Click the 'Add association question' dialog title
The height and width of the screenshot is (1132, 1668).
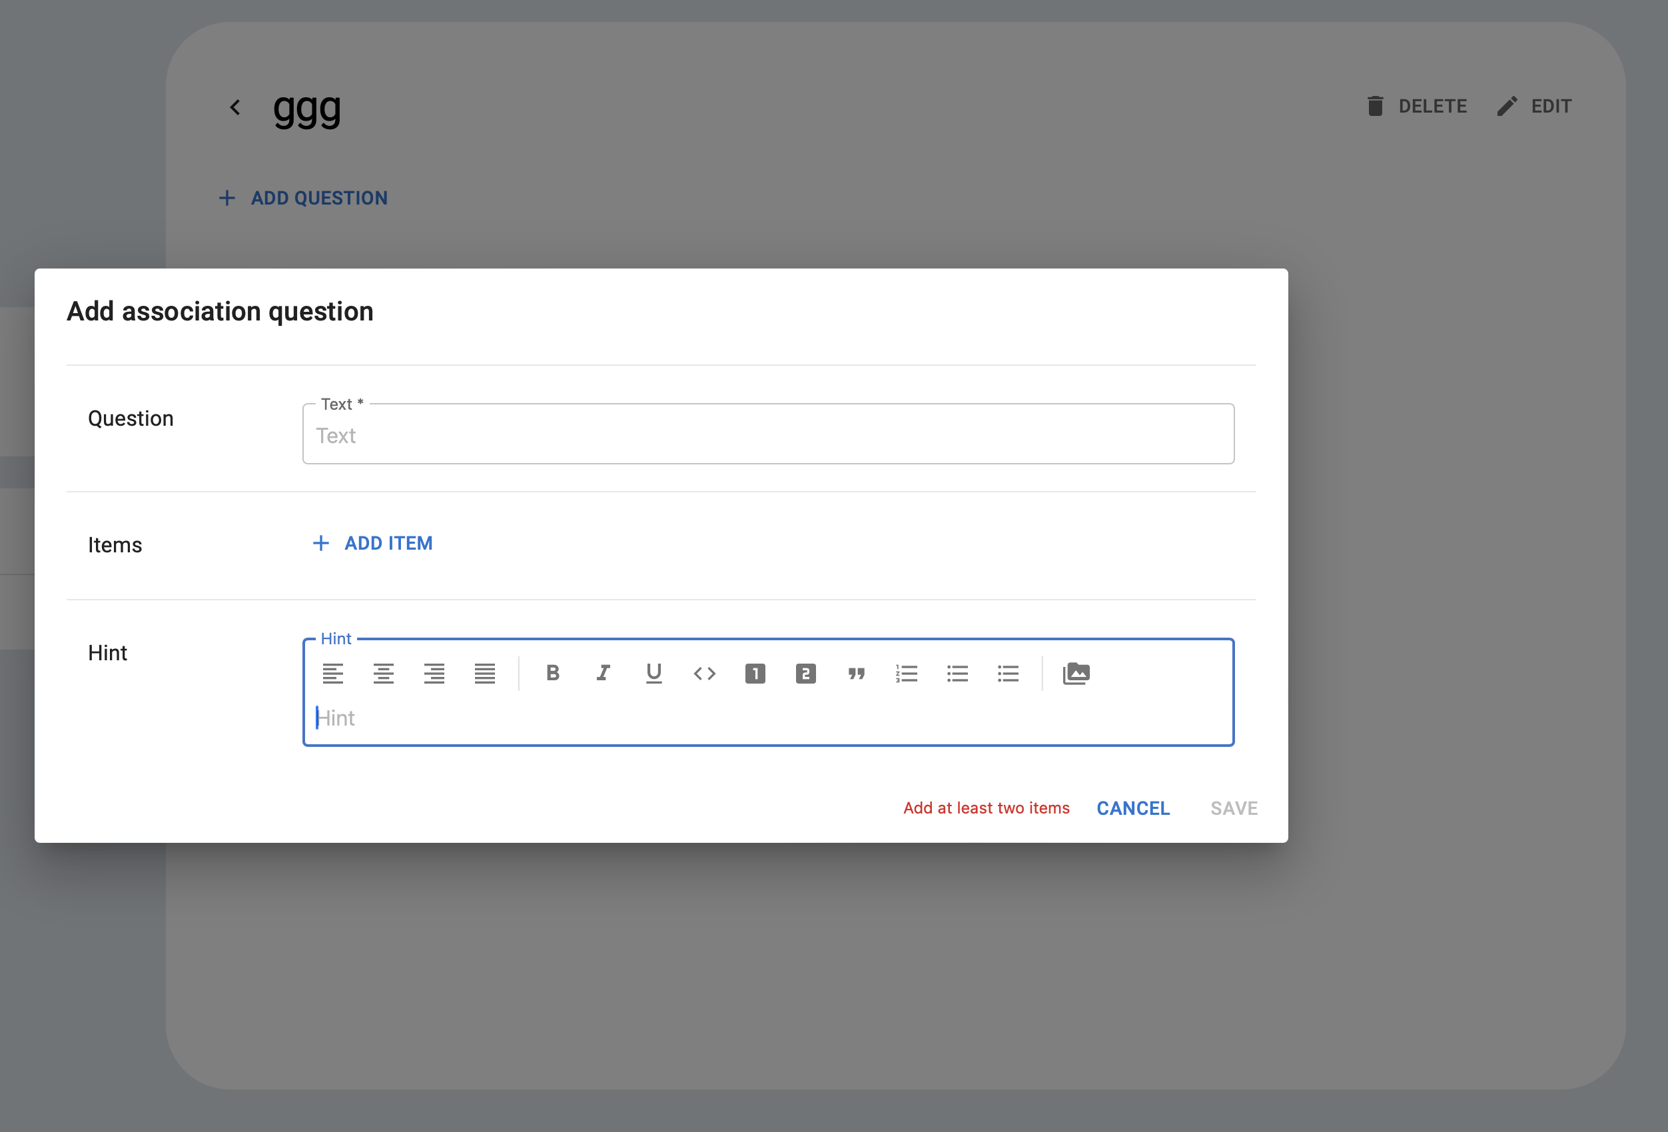(x=220, y=312)
